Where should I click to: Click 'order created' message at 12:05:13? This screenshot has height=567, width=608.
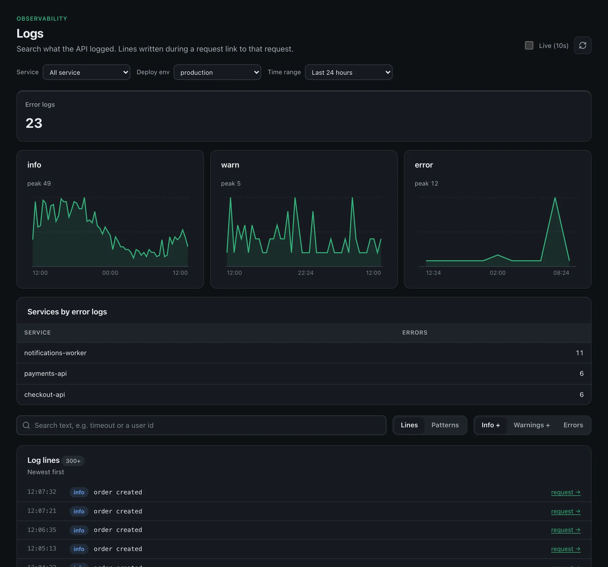pyautogui.click(x=118, y=549)
